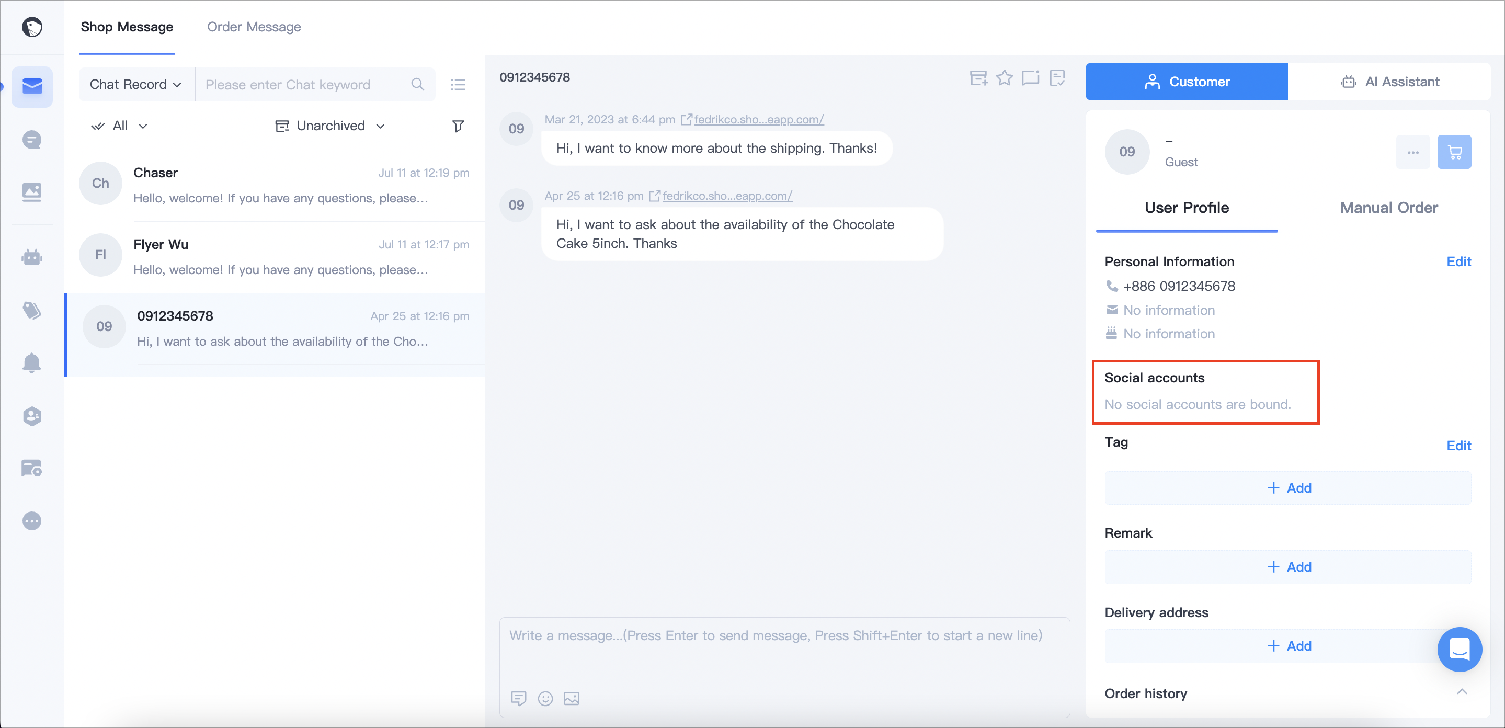1505x728 pixels.
Task: Open the notification bell sidebar icon
Action: pos(32,363)
